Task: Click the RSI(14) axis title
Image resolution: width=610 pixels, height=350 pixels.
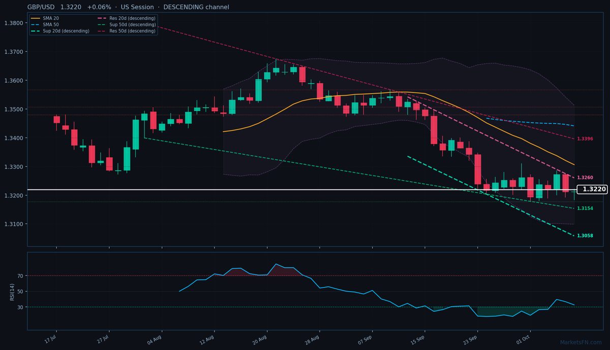Action: (12, 291)
